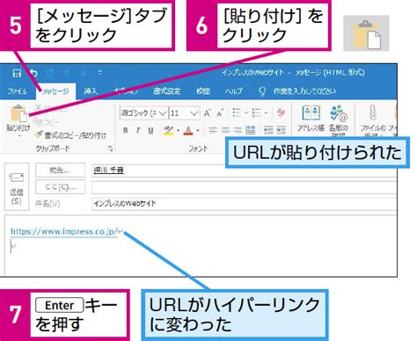Click the 送信 send button
This screenshot has width=417, height=341.
pos(17,186)
